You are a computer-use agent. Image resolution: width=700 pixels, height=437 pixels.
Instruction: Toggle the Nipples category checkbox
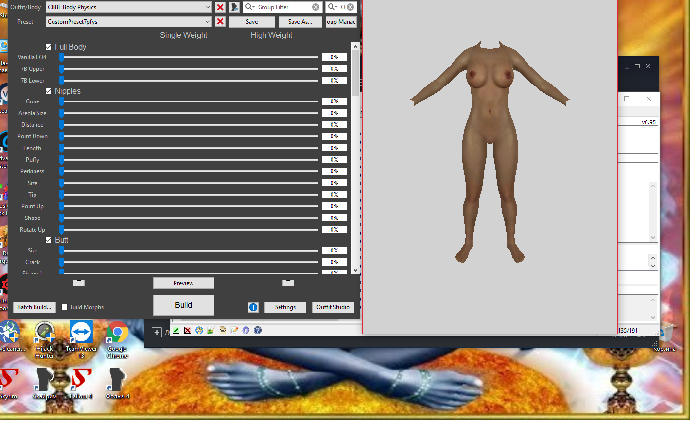tap(49, 91)
